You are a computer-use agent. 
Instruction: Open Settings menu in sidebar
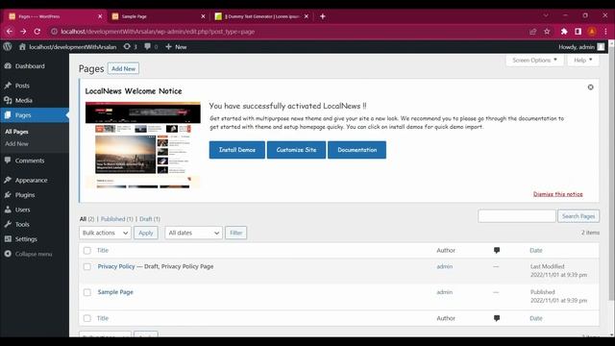coord(26,239)
